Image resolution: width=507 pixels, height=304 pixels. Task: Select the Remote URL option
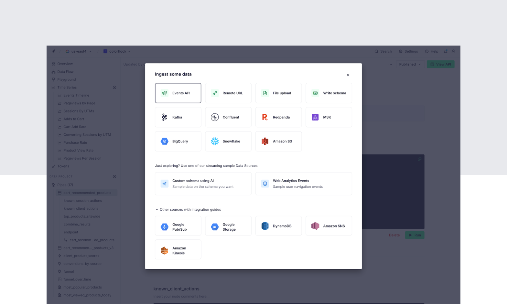228,93
